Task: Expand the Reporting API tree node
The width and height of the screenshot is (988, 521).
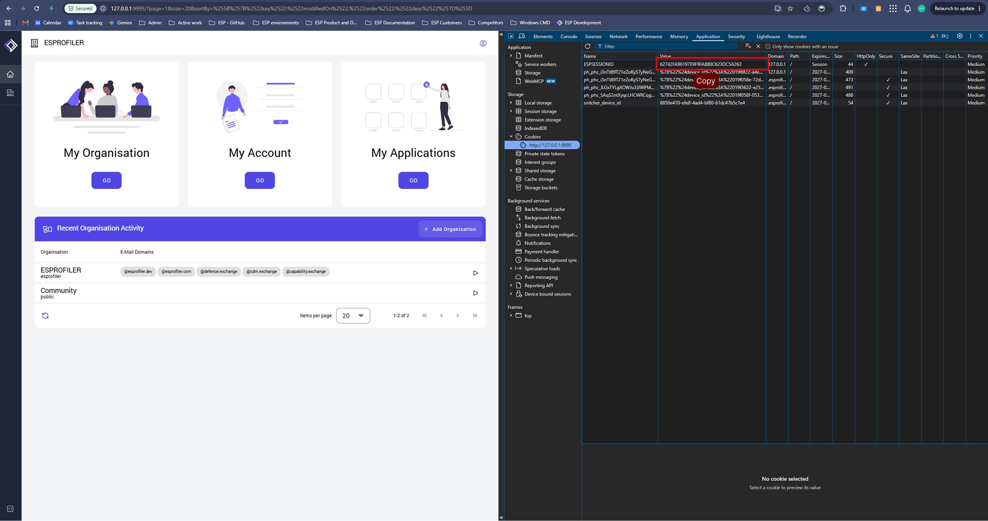Action: pyautogui.click(x=511, y=285)
